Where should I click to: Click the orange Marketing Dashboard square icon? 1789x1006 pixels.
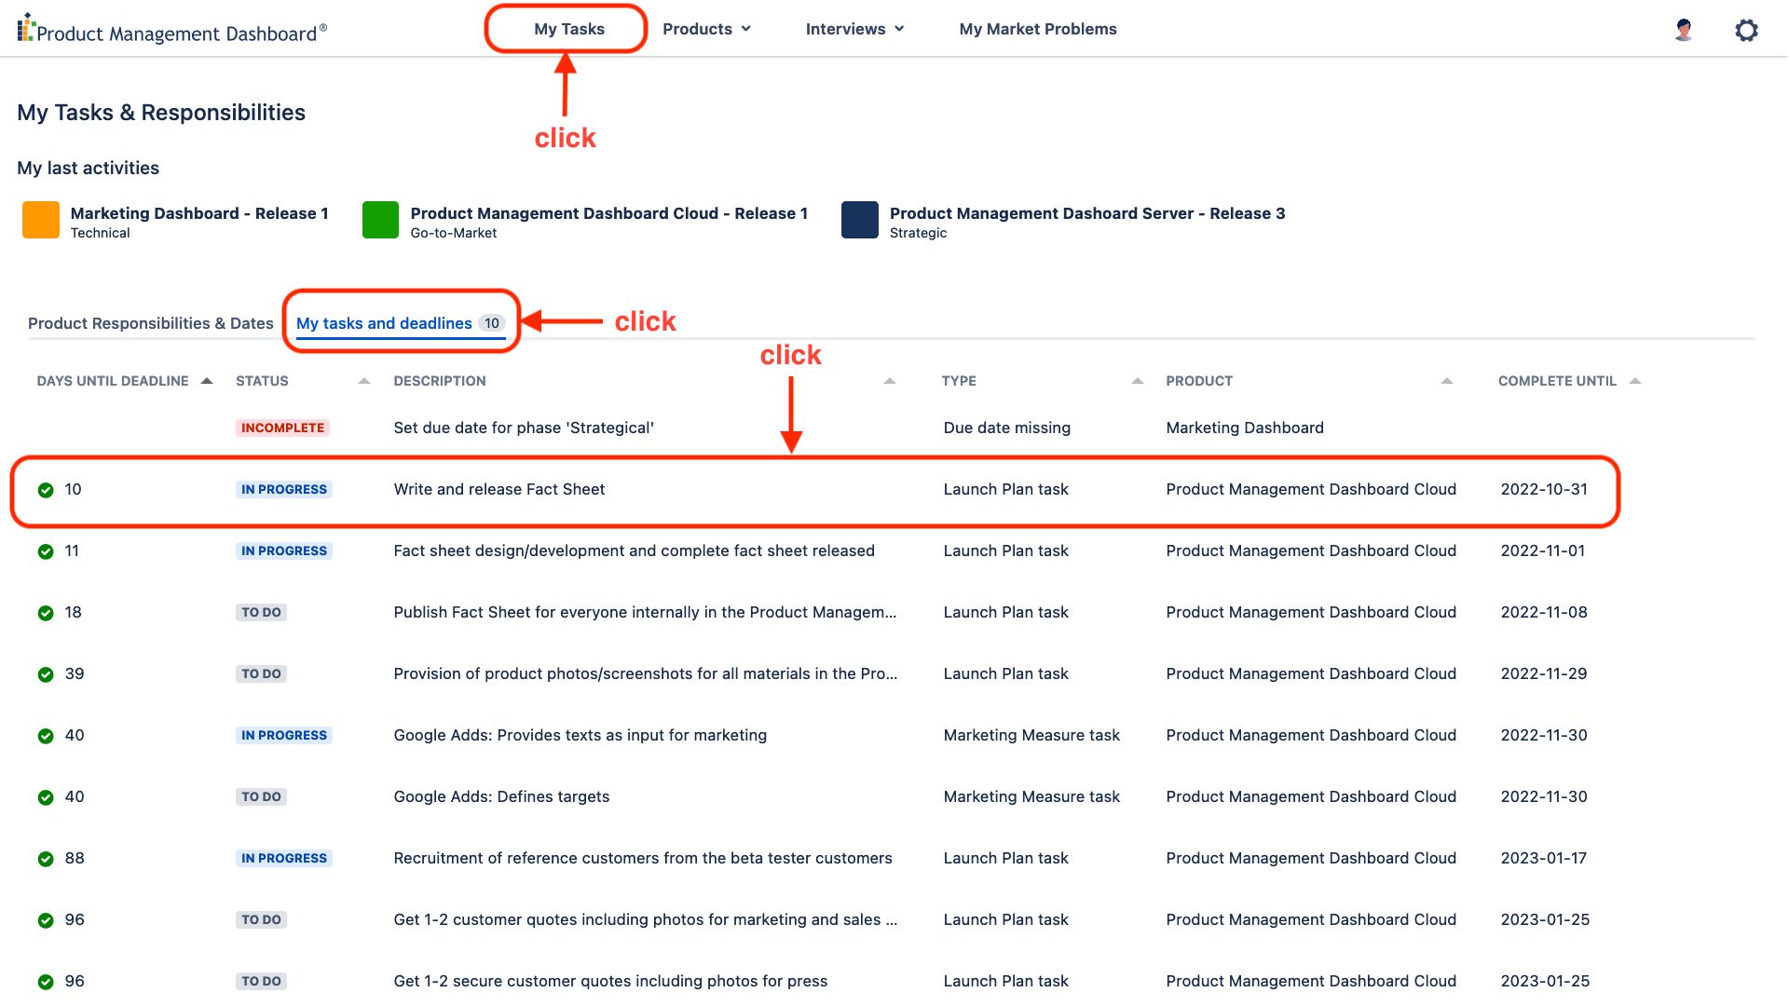point(41,221)
